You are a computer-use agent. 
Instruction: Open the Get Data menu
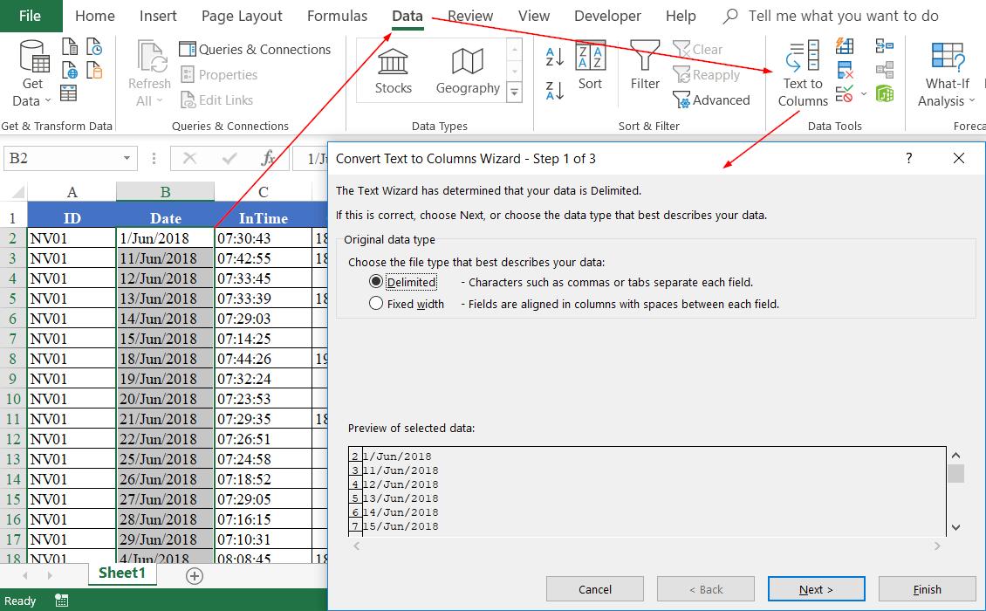[31, 73]
